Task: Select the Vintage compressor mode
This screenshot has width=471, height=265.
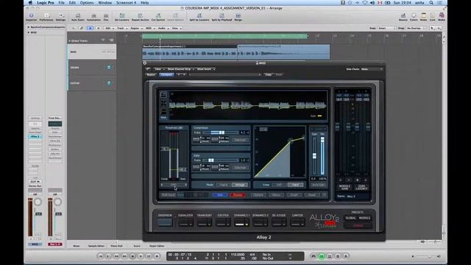Action: (x=240, y=185)
